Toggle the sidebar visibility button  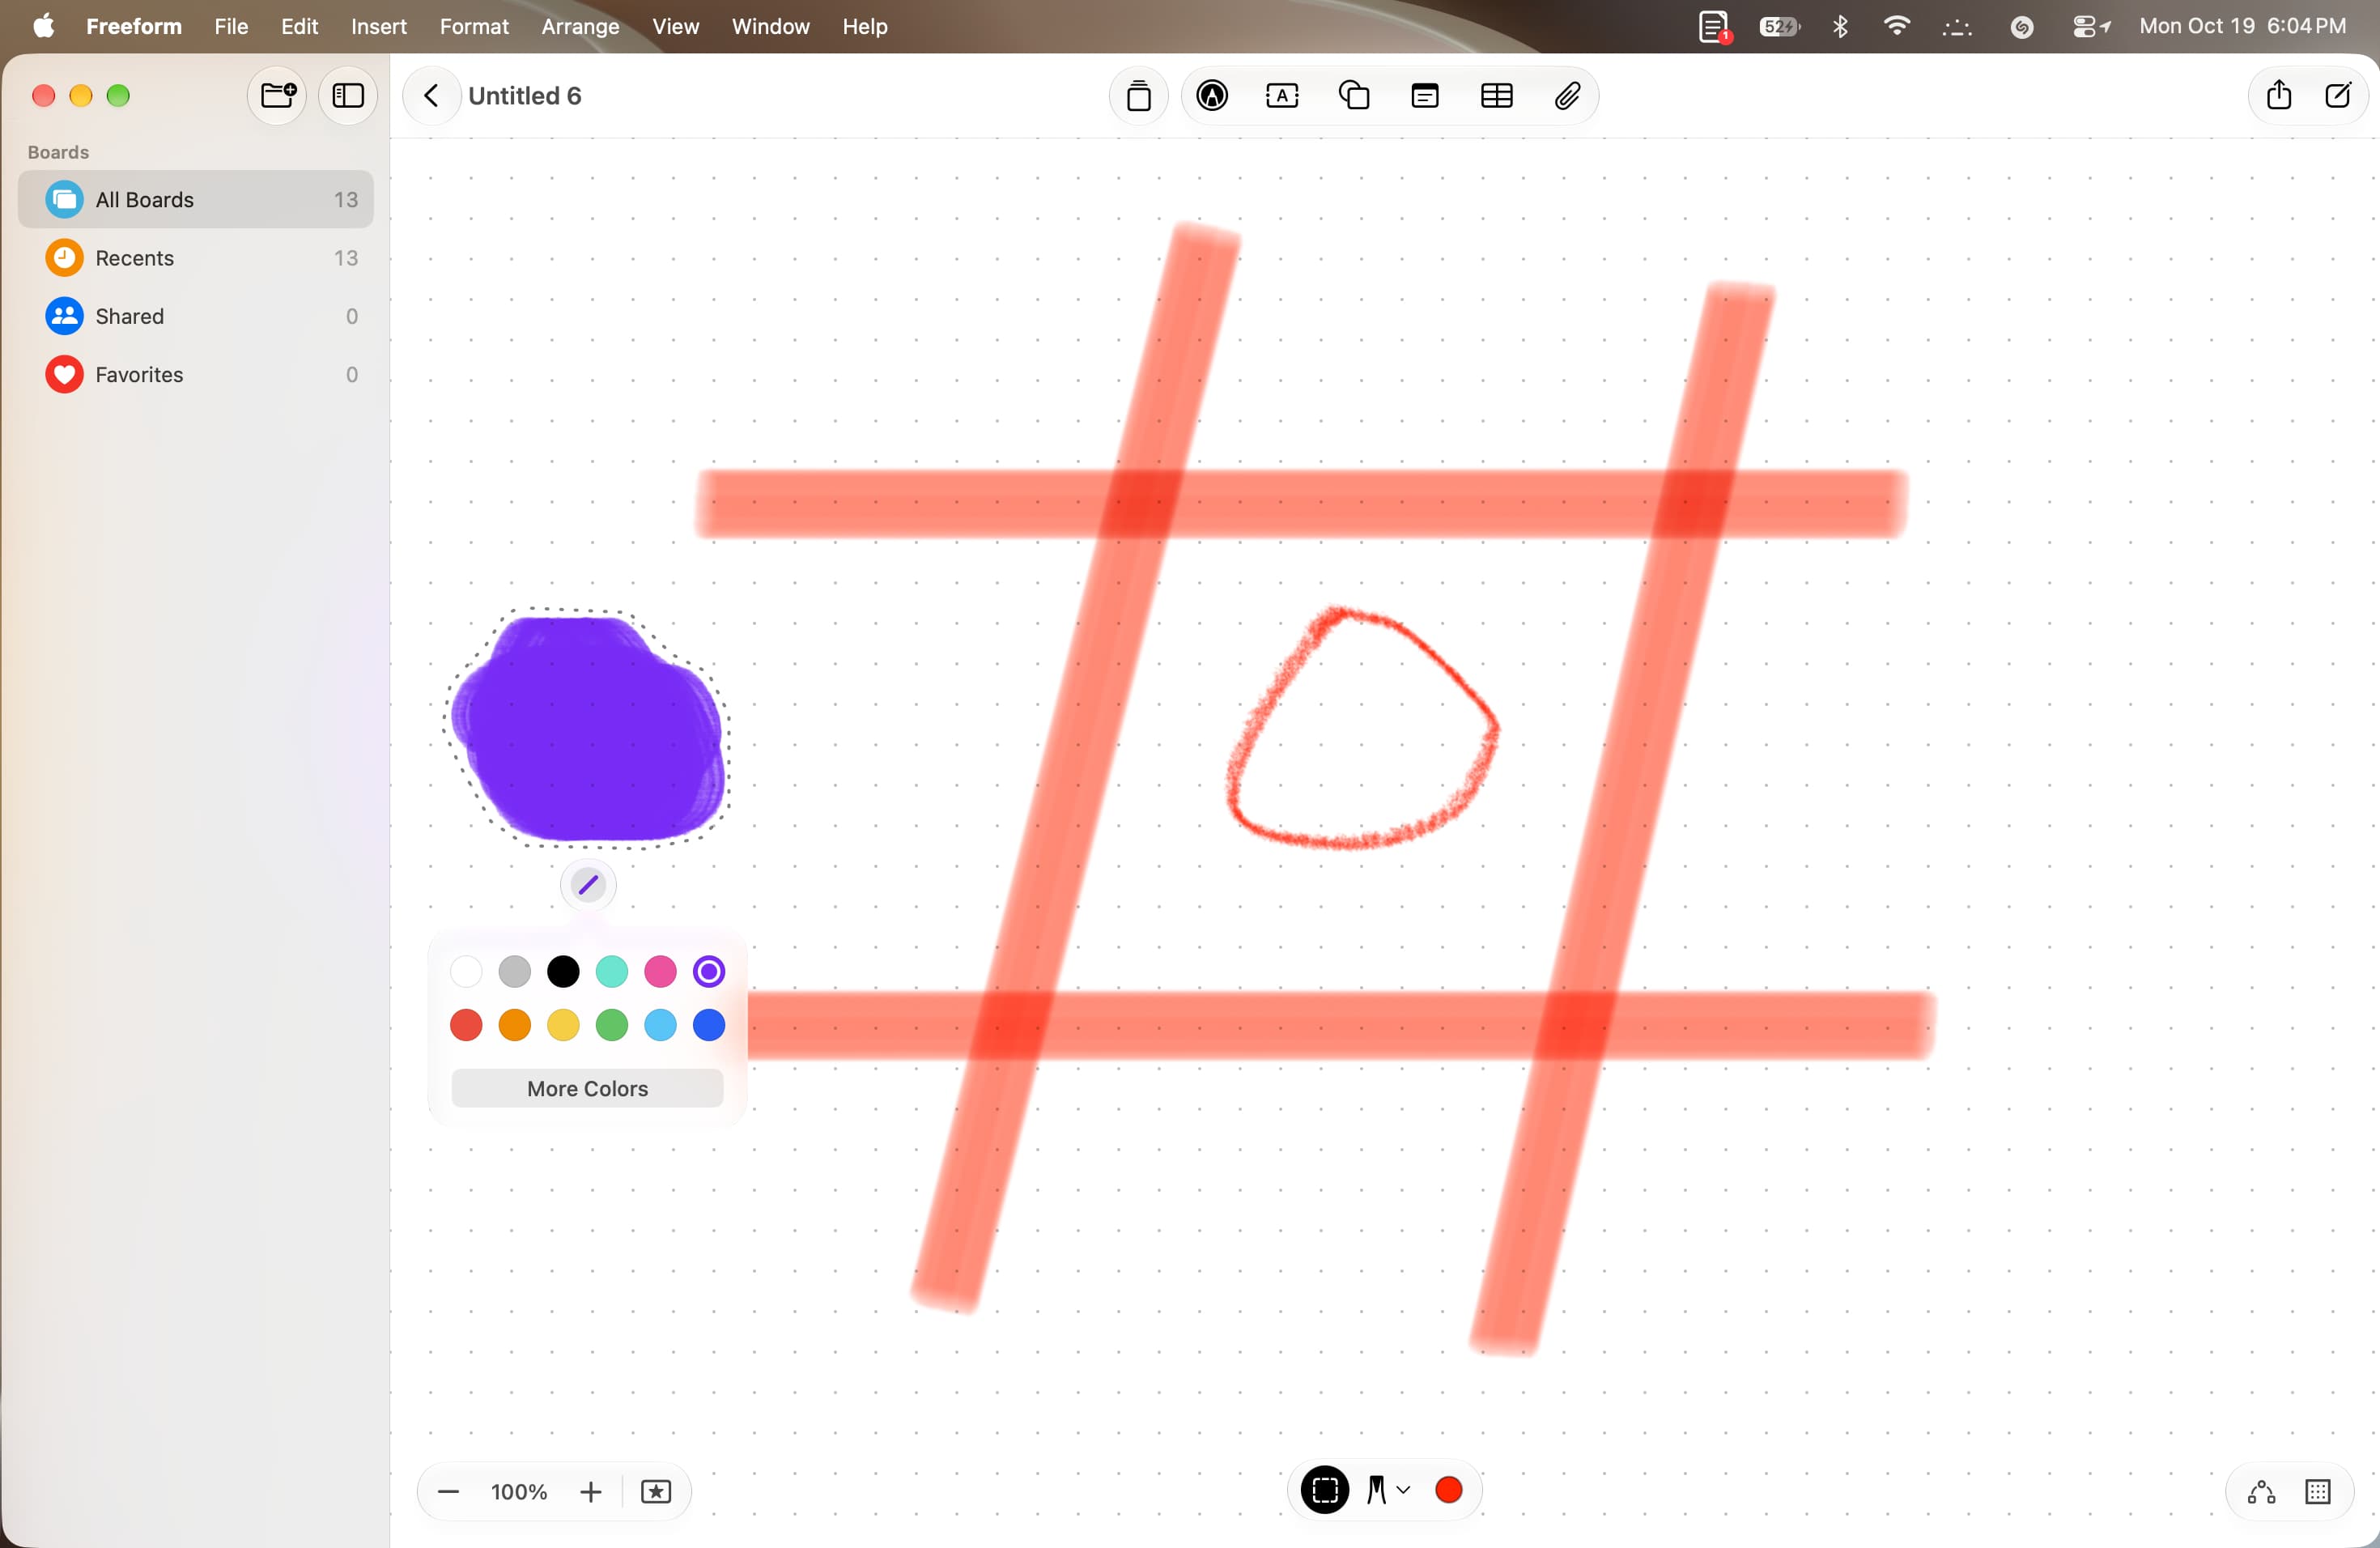tap(347, 96)
